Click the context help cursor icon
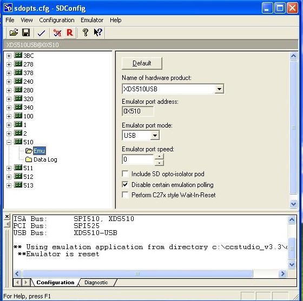The image size is (303, 301). pos(98,32)
